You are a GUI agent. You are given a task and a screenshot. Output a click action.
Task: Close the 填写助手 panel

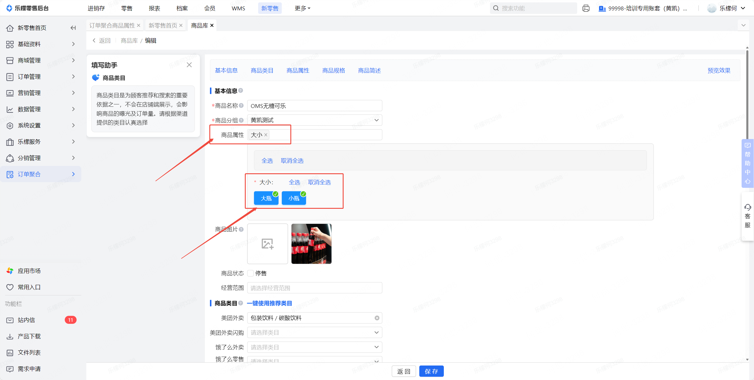189,65
